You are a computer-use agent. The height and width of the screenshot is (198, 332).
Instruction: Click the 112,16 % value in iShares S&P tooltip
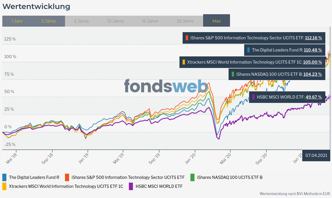pos(313,38)
